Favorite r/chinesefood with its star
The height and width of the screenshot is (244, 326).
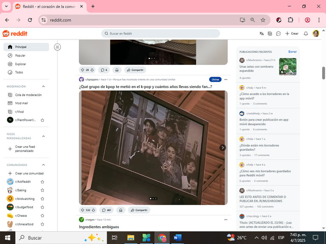tap(42, 224)
